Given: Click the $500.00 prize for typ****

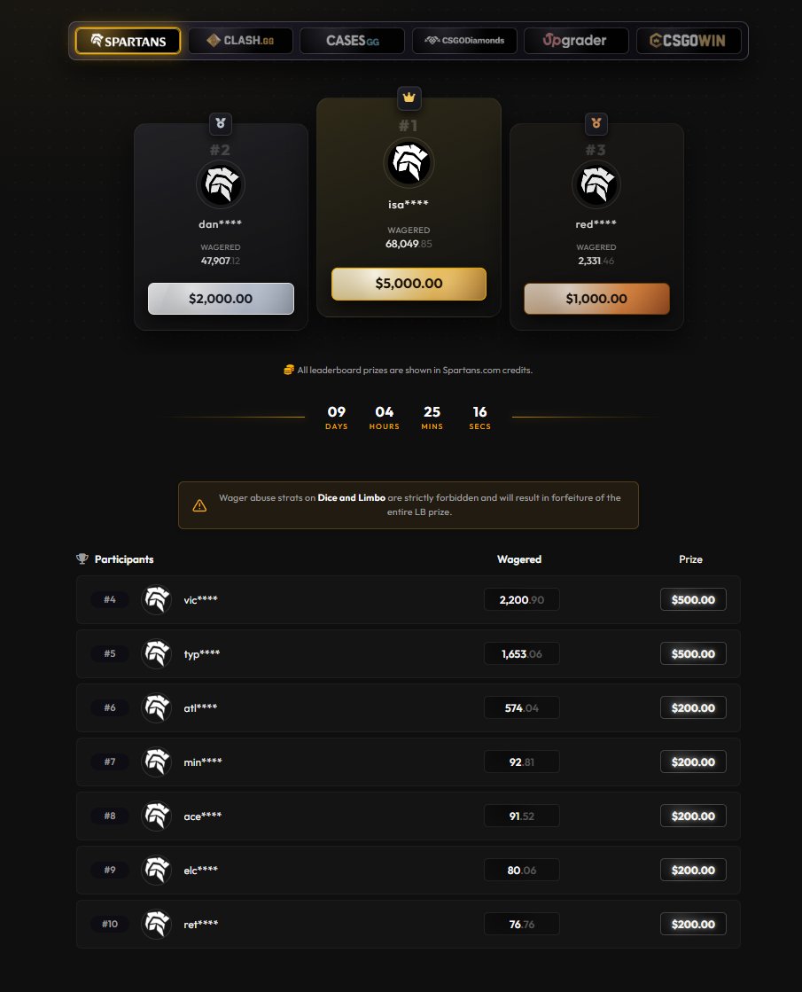Looking at the screenshot, I should (x=693, y=653).
